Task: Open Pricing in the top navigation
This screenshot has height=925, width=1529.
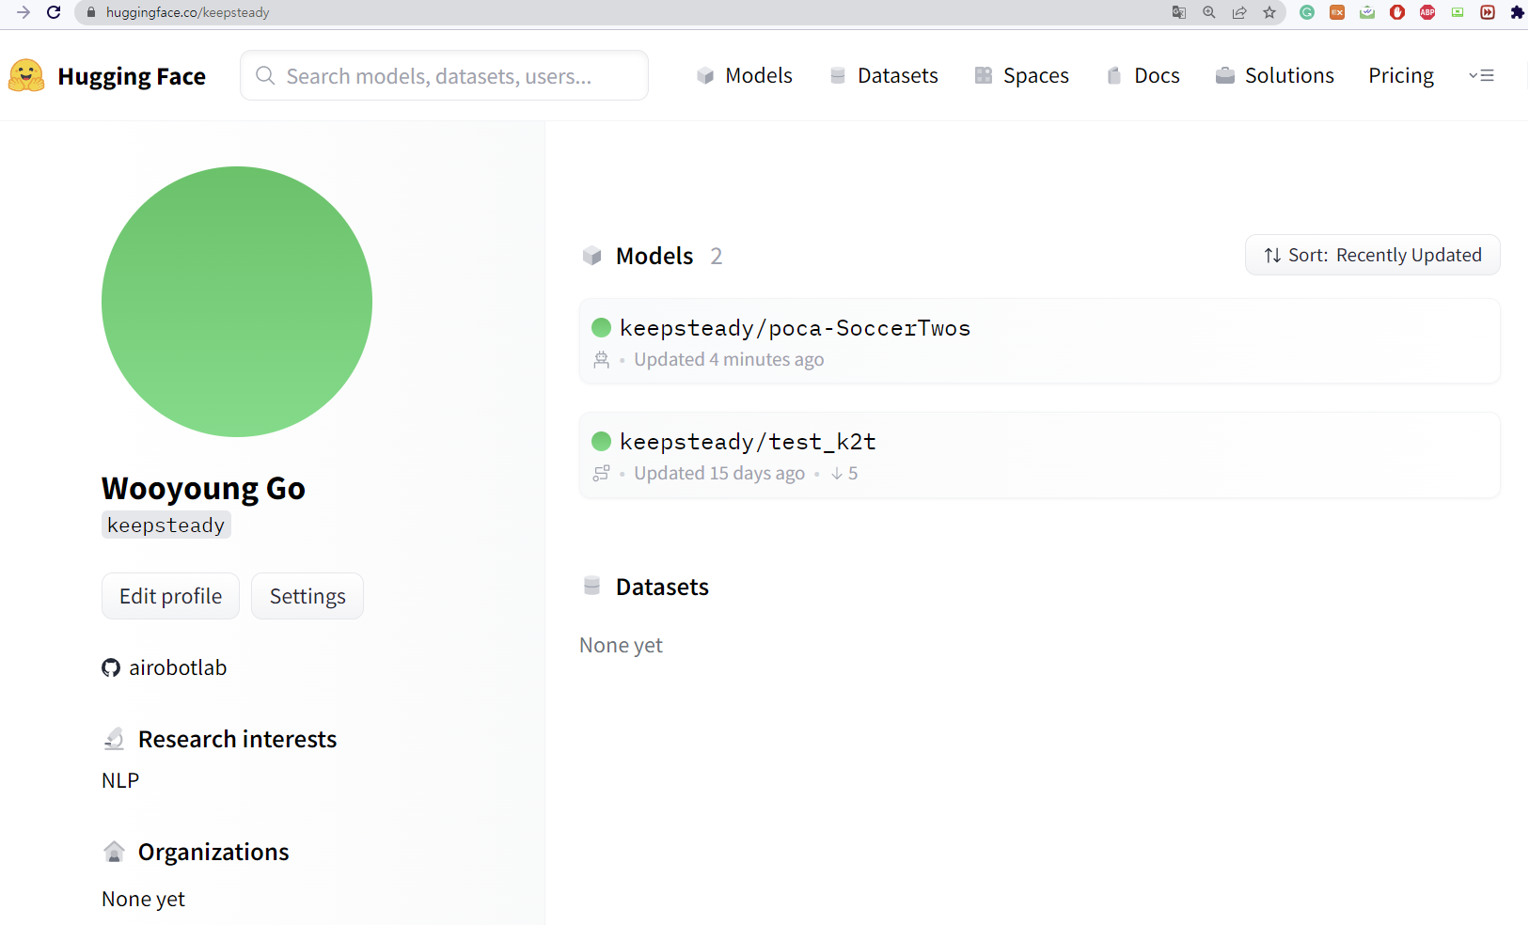Action: click(1401, 75)
